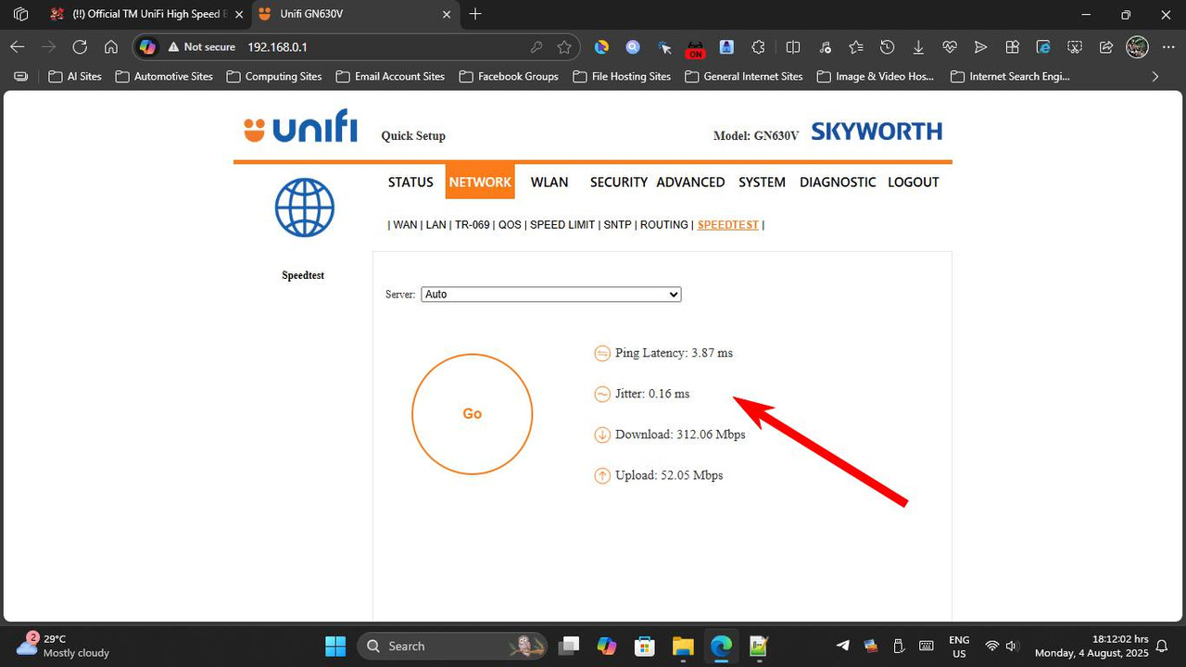Open the File Hosting Sites bookmarks folder
This screenshot has width=1186, height=667.
coord(622,77)
